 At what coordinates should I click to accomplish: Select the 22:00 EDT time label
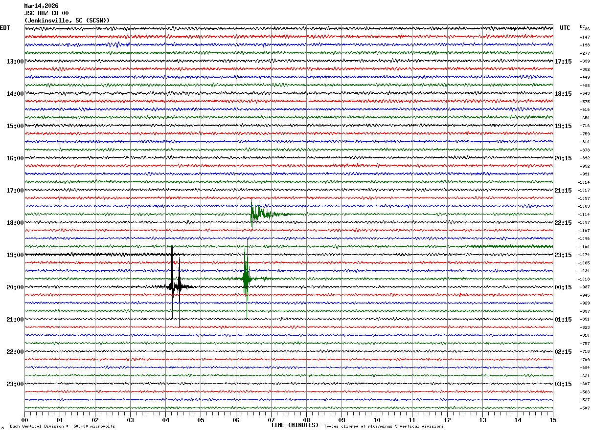[15, 352]
